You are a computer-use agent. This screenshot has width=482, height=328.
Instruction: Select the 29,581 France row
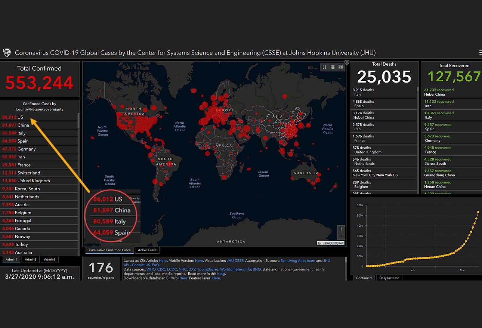(x=39, y=165)
